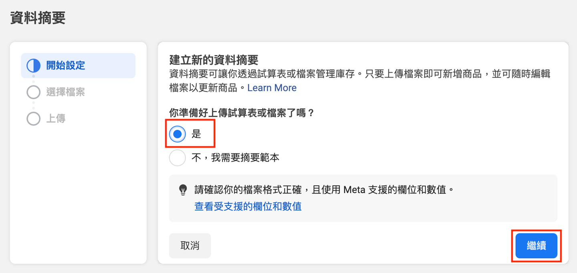Click the description paragraph starting with 資料摘要可讓你
The width and height of the screenshot is (577, 273).
(359, 75)
